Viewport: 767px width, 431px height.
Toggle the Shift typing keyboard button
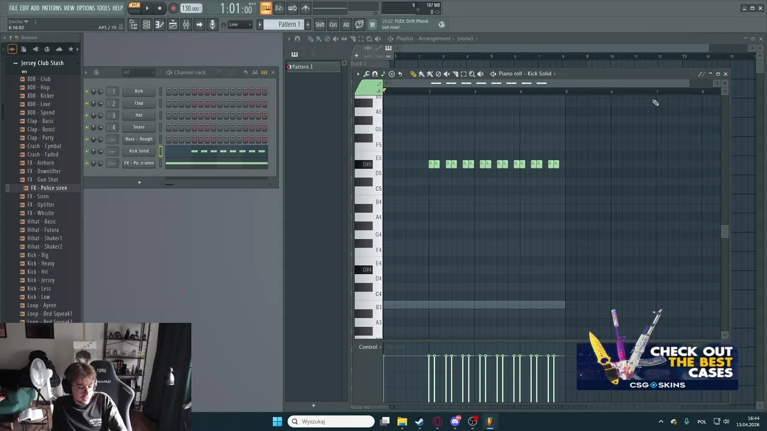click(319, 25)
